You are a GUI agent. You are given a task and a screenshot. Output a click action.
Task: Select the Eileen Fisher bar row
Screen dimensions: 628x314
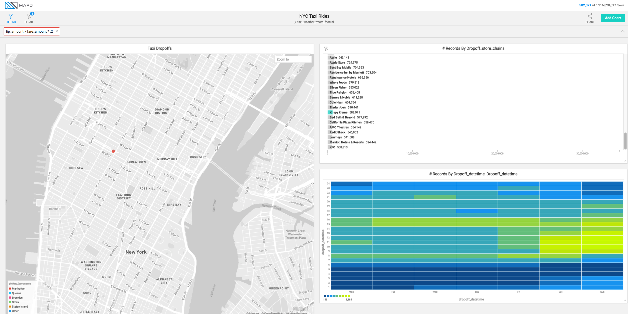click(x=344, y=87)
